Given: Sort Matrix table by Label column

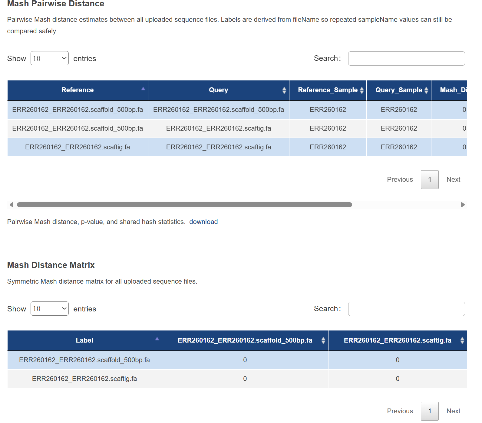Looking at the screenshot, I should 84,340.
